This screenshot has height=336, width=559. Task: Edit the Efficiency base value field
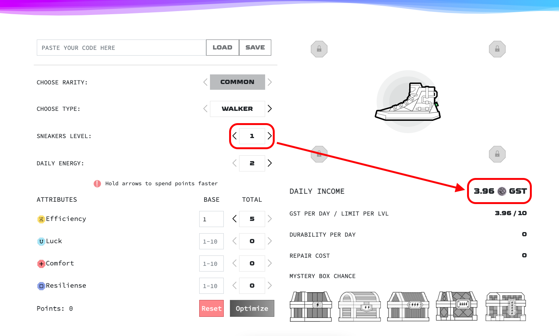tap(211, 219)
